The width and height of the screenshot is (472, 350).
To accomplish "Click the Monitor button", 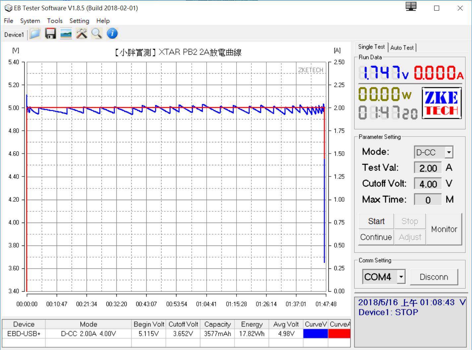I will [x=444, y=229].
